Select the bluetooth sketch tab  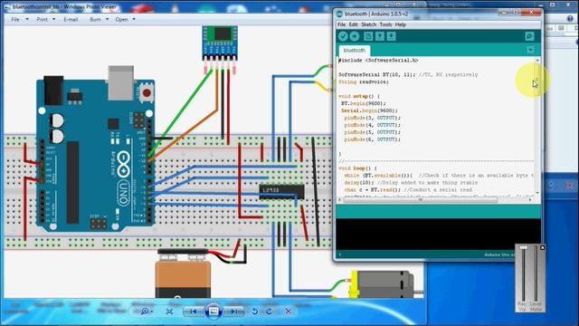point(354,51)
